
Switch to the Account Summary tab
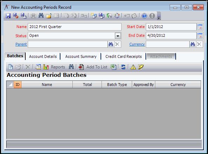tap(81, 56)
